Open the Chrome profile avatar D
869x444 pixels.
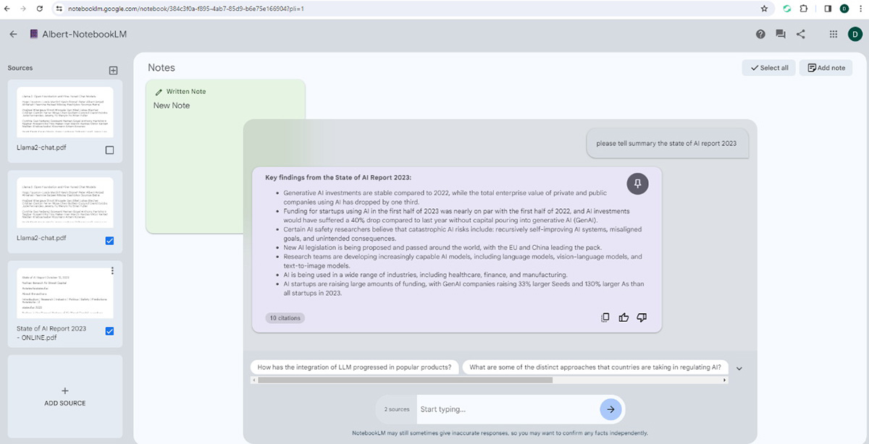(x=844, y=9)
